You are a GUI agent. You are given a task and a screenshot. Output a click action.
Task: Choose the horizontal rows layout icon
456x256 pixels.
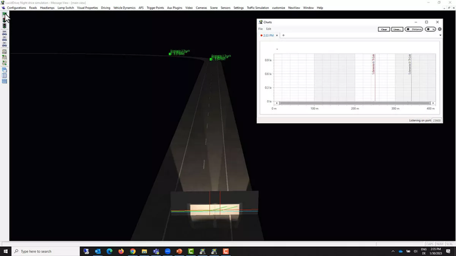[x=4, y=81]
